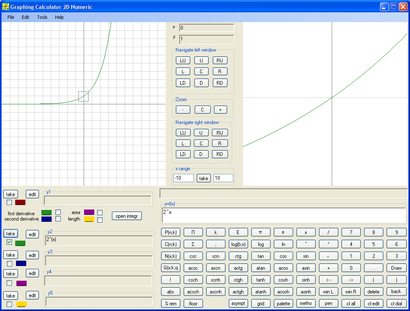Click the % rem key

(x=171, y=304)
